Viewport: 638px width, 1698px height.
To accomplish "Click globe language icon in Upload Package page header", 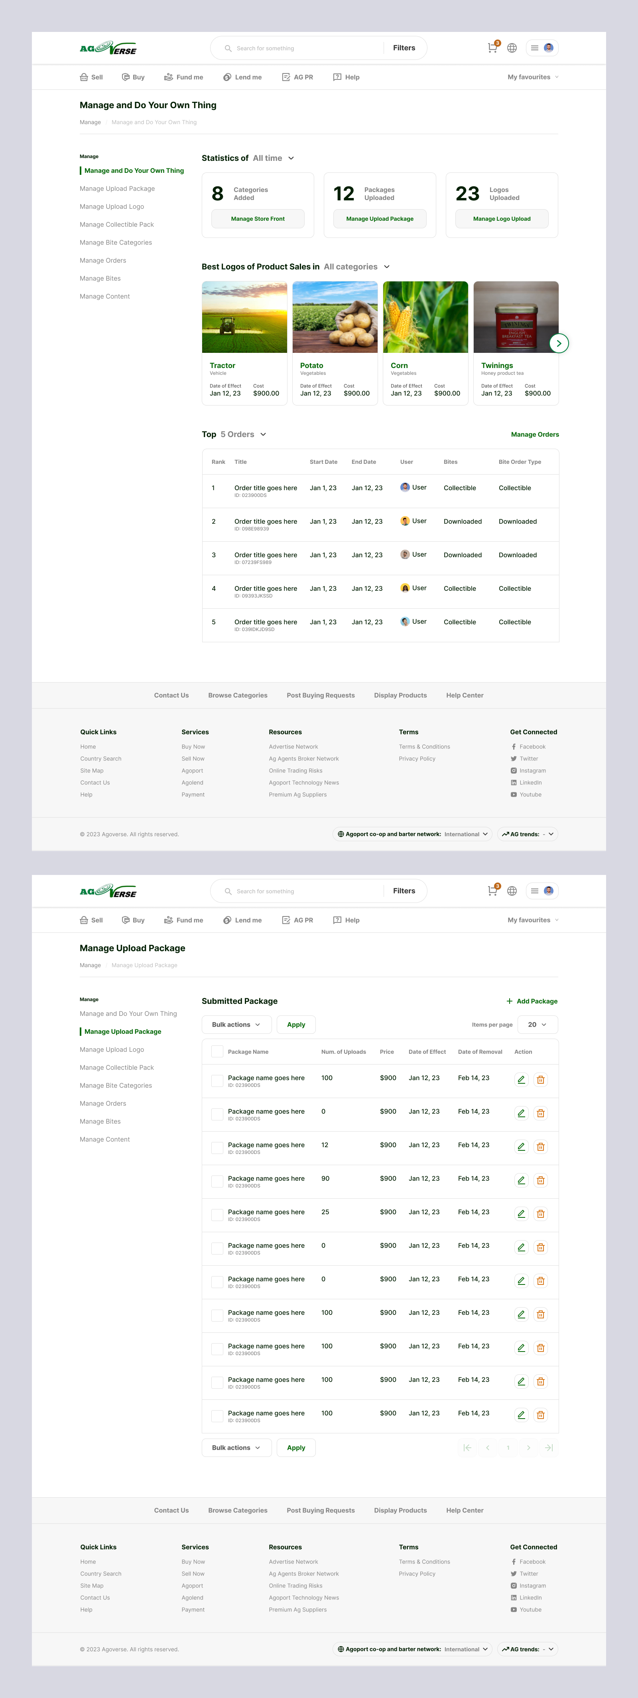I will [512, 891].
